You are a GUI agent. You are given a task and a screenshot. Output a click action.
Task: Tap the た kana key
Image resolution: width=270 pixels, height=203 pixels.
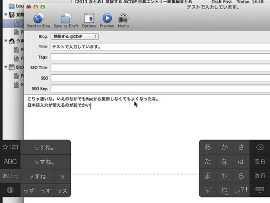[x=207, y=161]
